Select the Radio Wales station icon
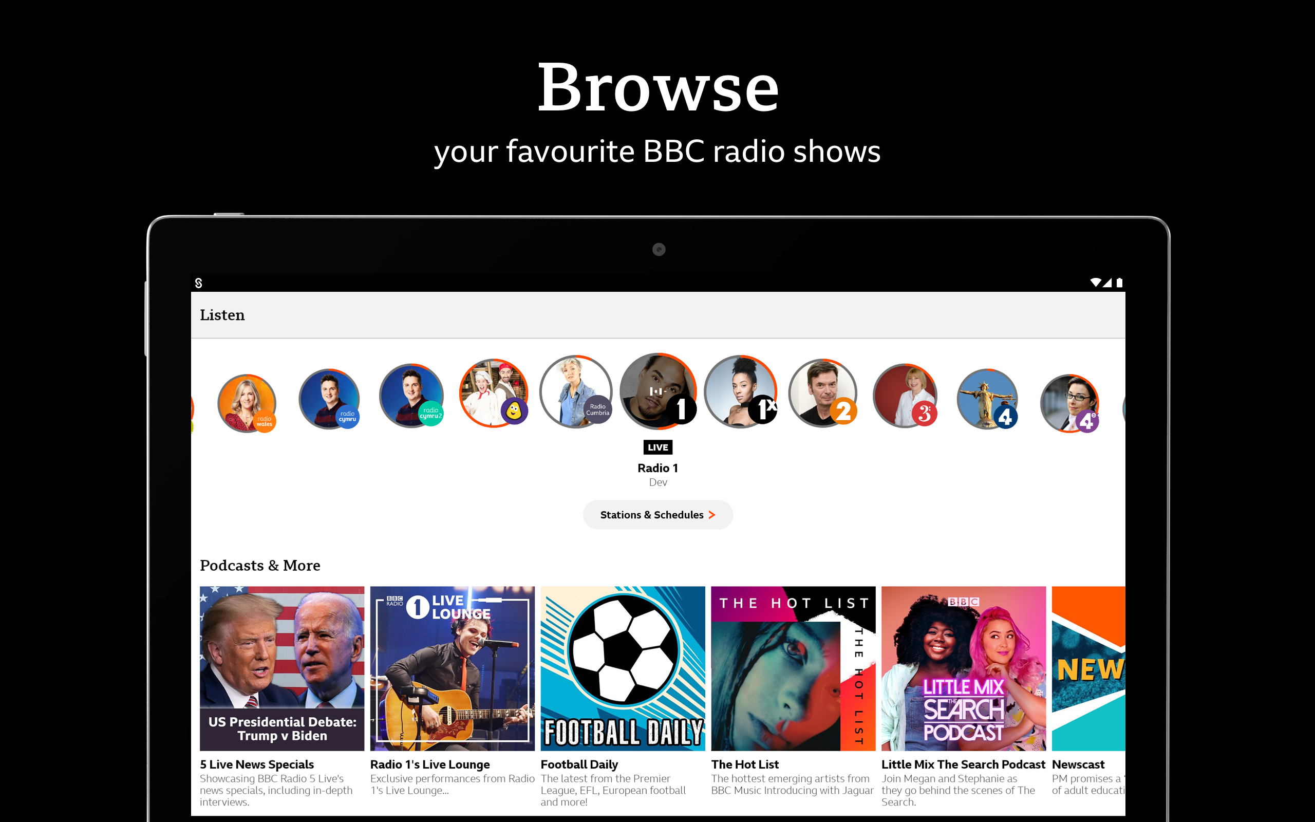This screenshot has width=1315, height=822. (247, 403)
